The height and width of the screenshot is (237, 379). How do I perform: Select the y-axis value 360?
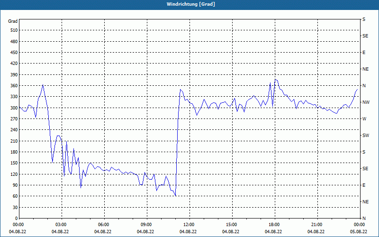[x=14, y=86]
